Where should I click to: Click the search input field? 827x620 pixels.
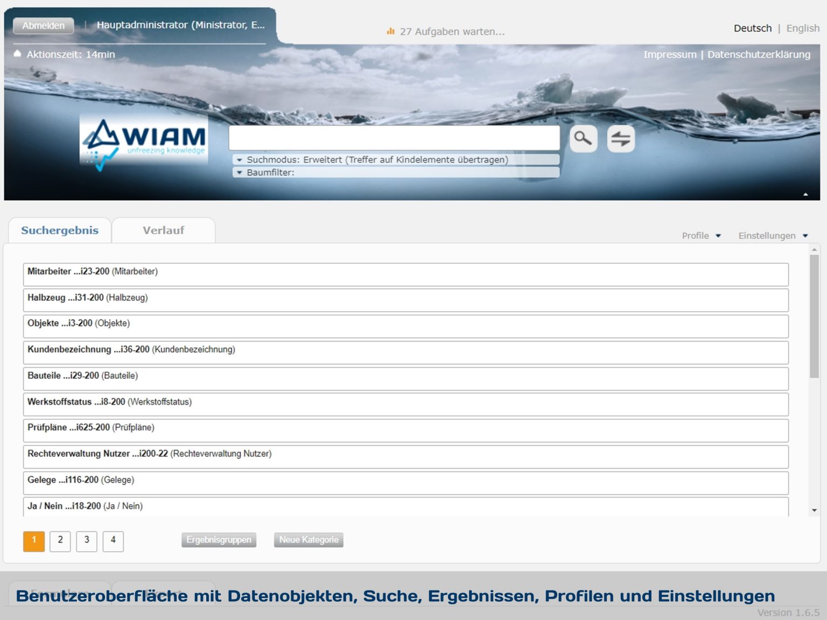395,138
